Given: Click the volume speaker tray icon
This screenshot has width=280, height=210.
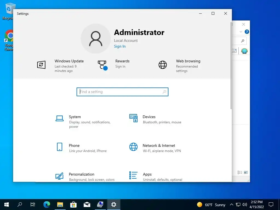Looking at the screenshot, I should pos(245,205).
